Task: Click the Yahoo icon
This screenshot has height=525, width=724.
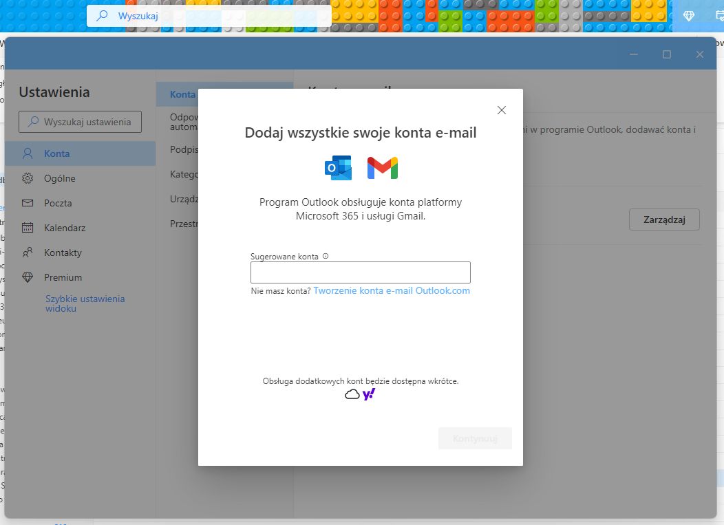Action: pos(369,394)
